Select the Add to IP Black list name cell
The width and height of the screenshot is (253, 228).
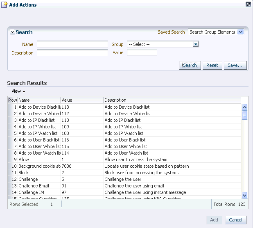[39, 120]
